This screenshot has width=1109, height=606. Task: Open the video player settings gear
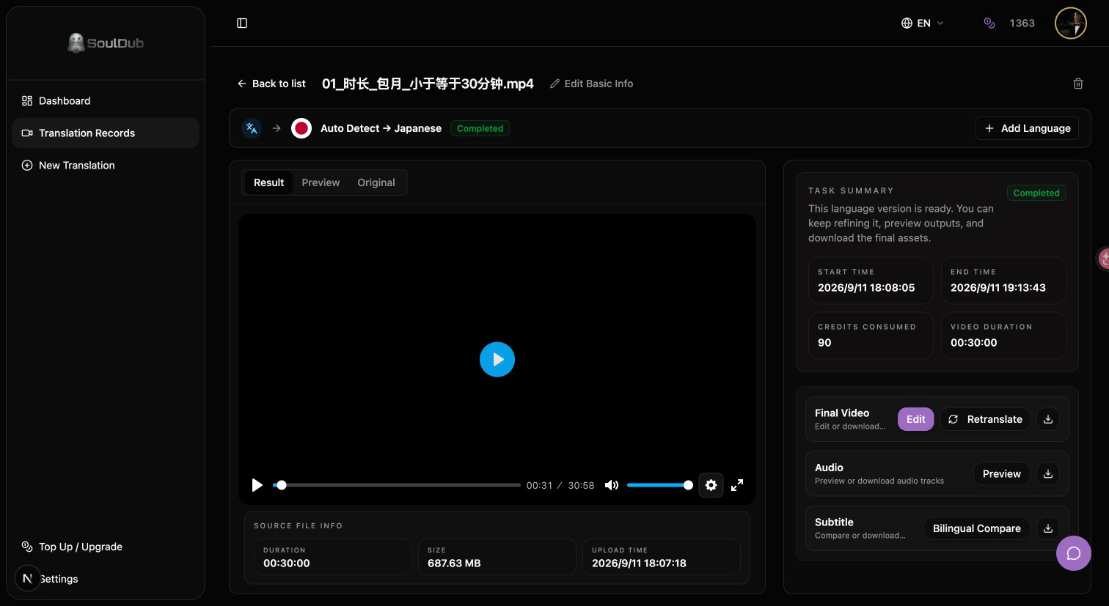pyautogui.click(x=711, y=485)
